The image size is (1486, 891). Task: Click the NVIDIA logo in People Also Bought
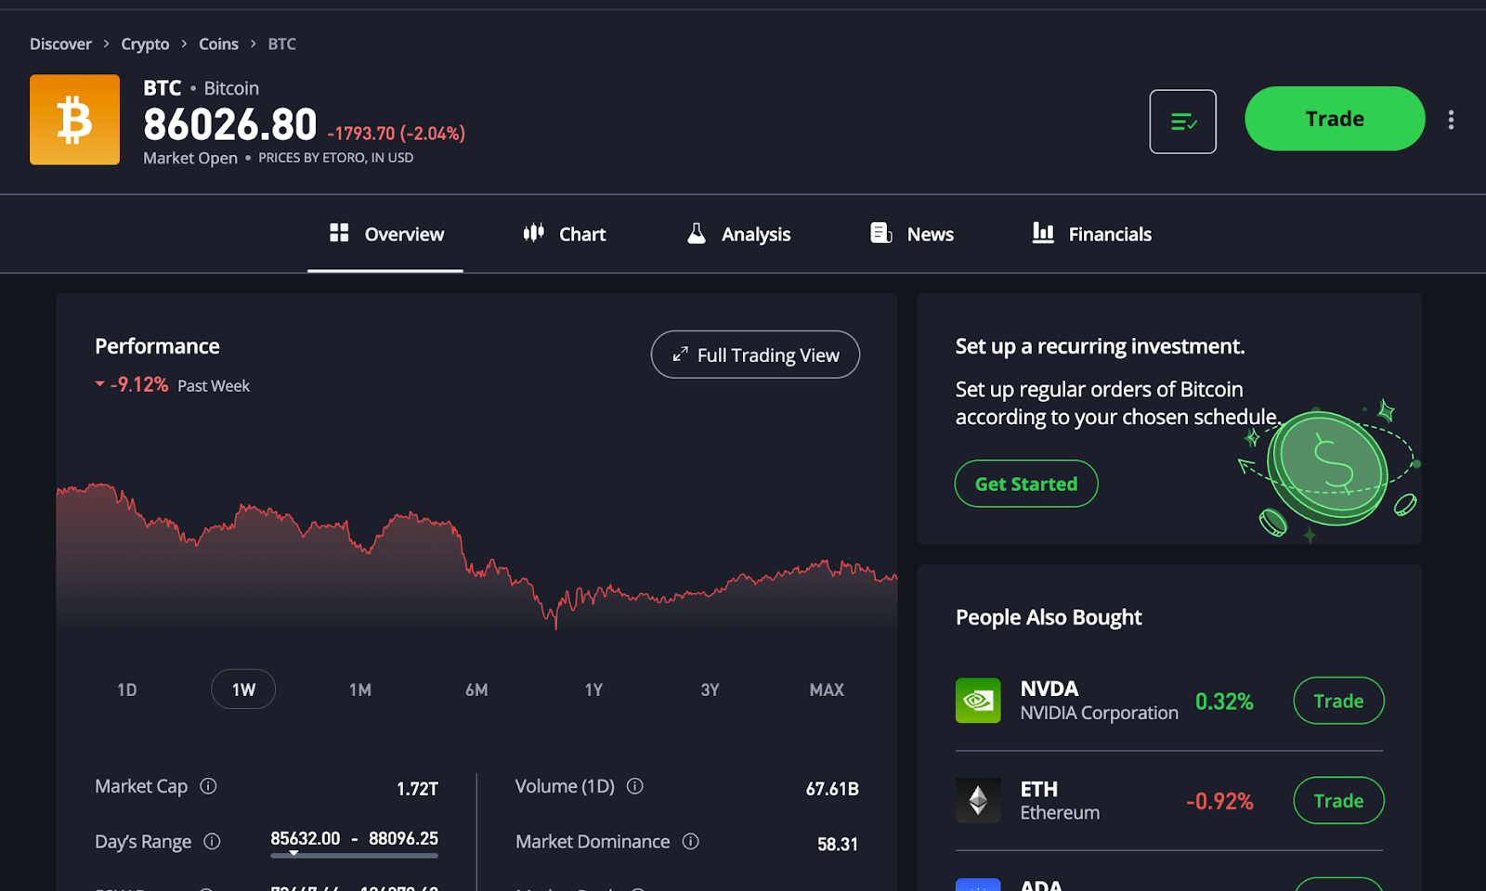coord(977,701)
